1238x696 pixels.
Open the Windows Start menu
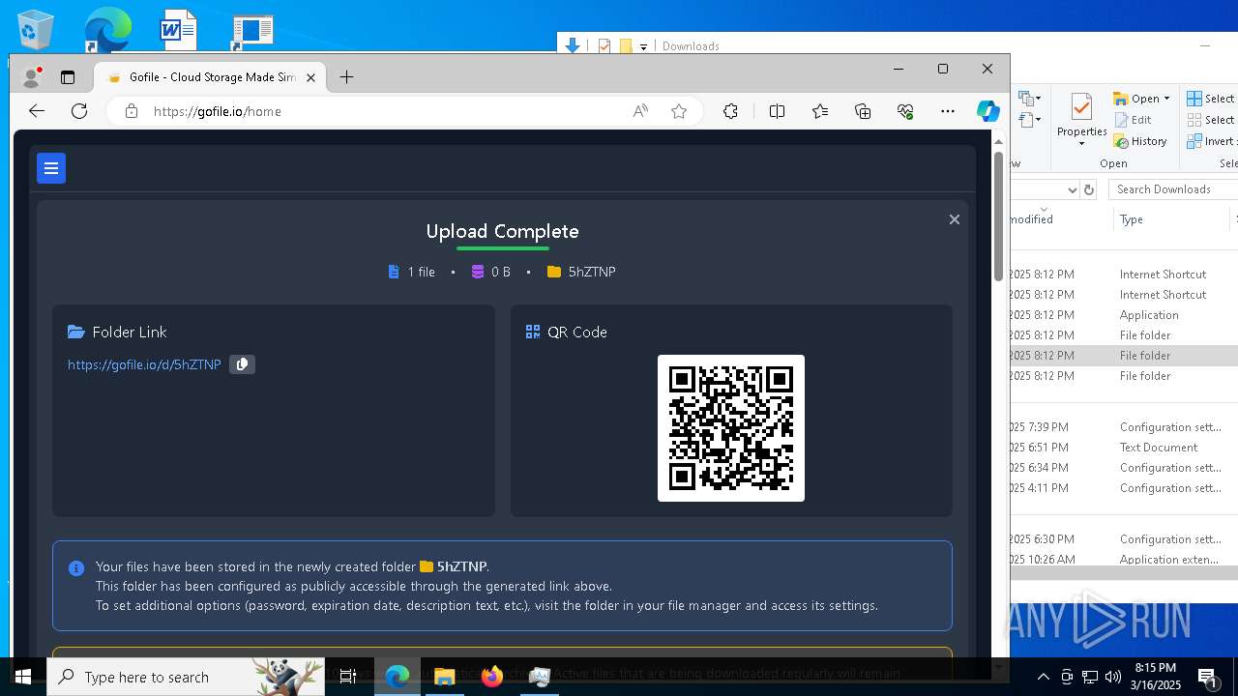(x=23, y=677)
